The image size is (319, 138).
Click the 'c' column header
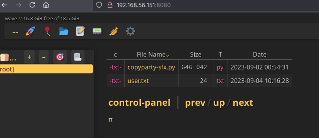click(x=115, y=54)
